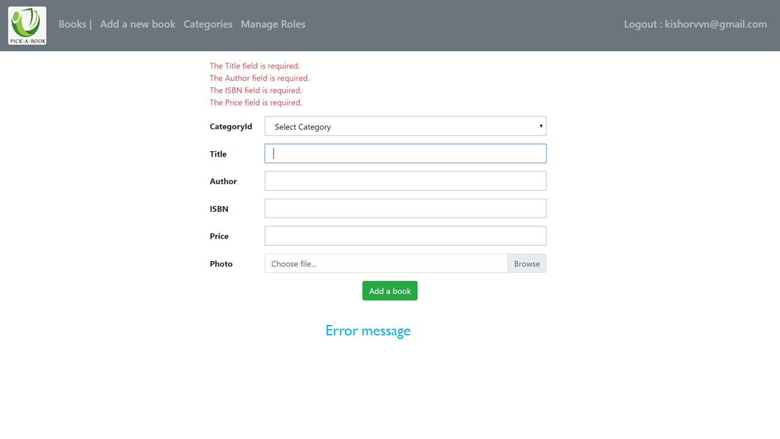Click the blue Error message caption

tap(368, 330)
